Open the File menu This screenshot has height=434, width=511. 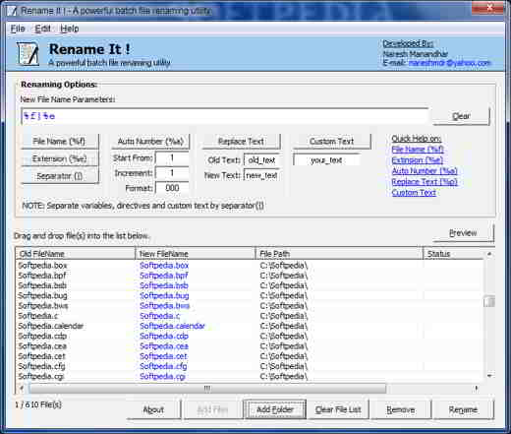18,29
